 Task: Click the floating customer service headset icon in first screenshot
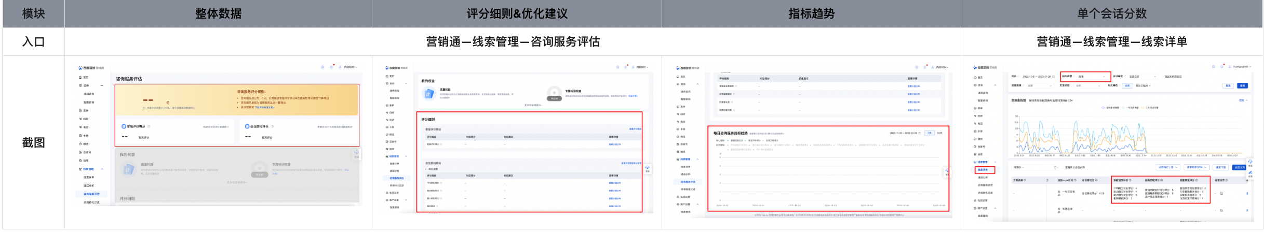(x=356, y=153)
